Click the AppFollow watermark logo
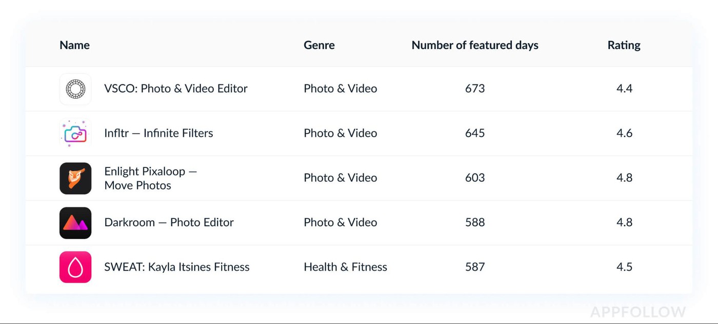This screenshot has height=324, width=718. click(x=638, y=312)
